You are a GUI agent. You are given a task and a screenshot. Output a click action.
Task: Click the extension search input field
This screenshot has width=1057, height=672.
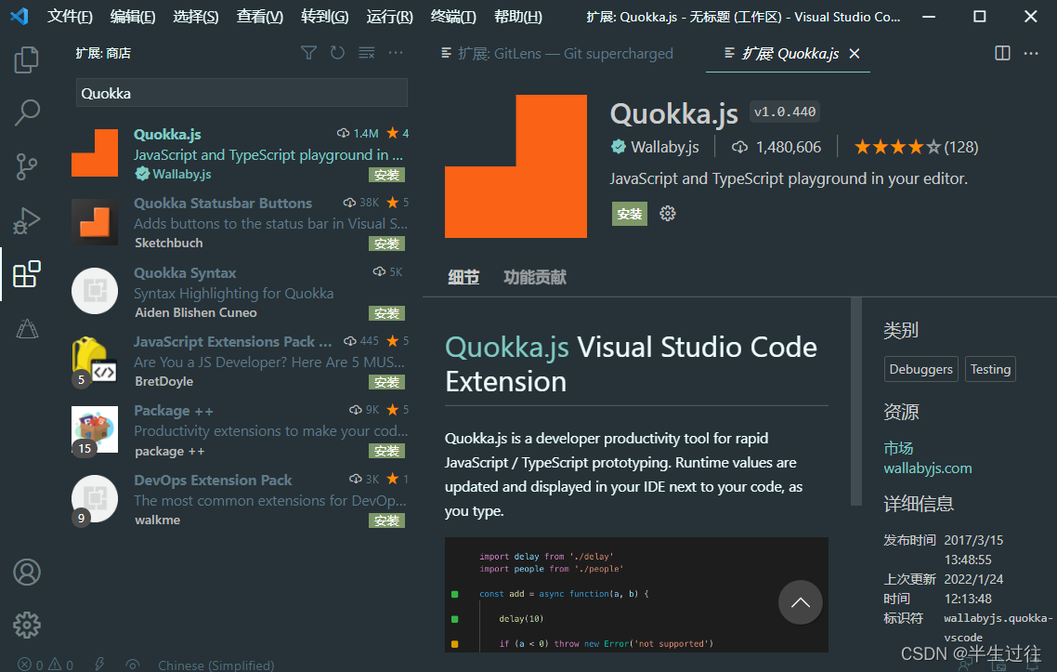pos(241,93)
